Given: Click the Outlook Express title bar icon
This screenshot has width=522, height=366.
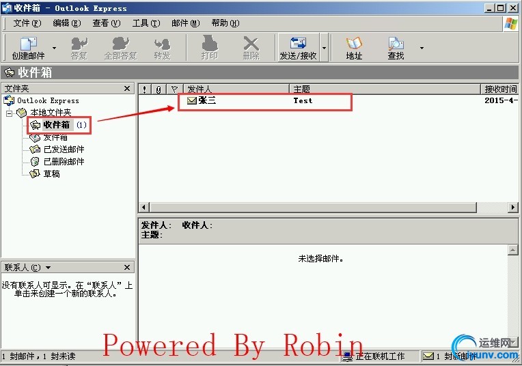Looking at the screenshot, I should click(x=7, y=8).
